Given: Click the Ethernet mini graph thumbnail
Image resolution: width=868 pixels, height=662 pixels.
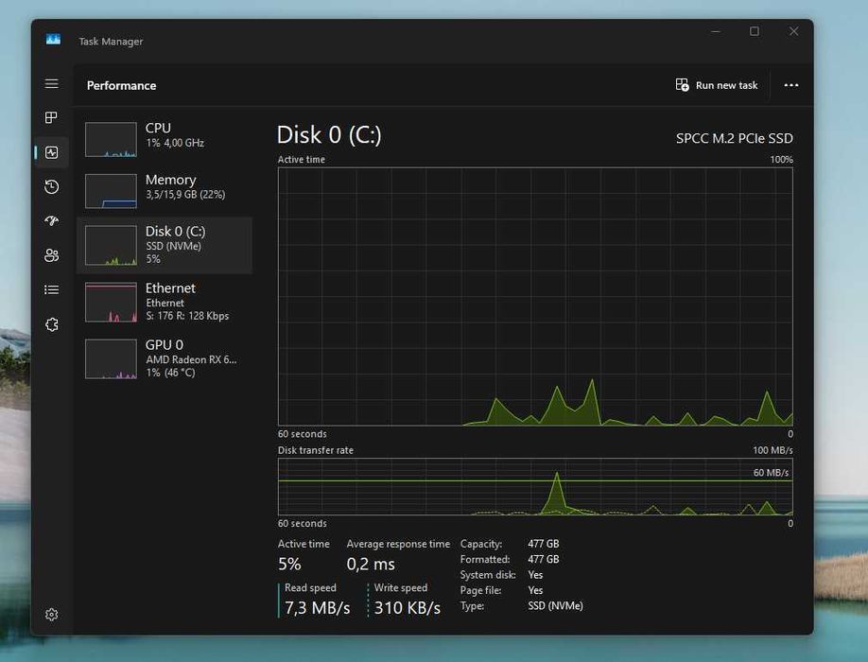Looking at the screenshot, I should point(111,303).
